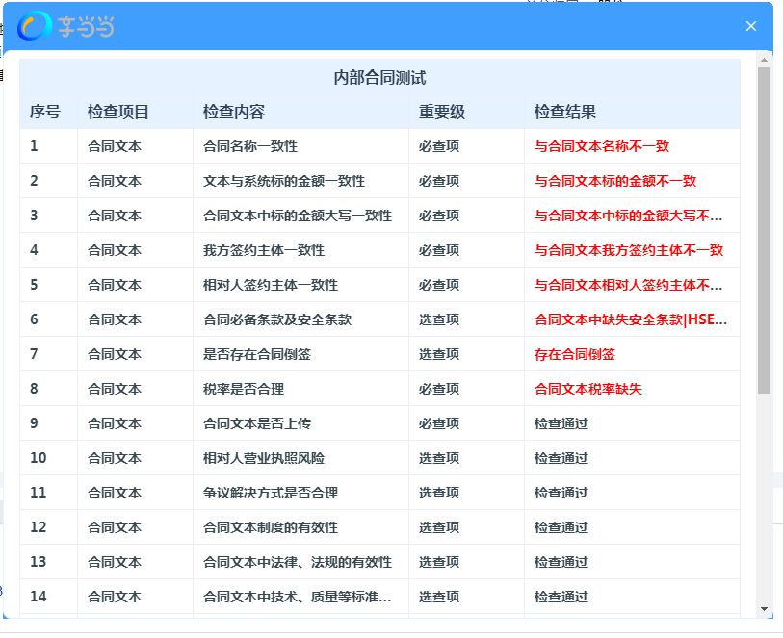Viewport: 783px width, 638px height.
Task: Click the 与合同文本我方签约主体不一致 result
Action: point(629,250)
